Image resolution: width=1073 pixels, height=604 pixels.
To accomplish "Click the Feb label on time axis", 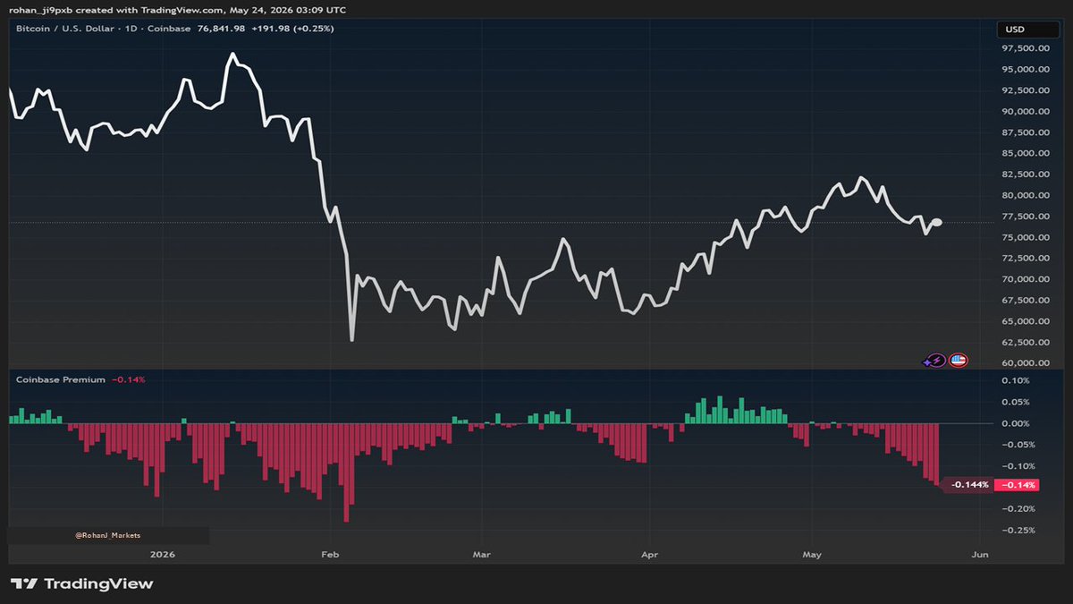I will (x=330, y=555).
